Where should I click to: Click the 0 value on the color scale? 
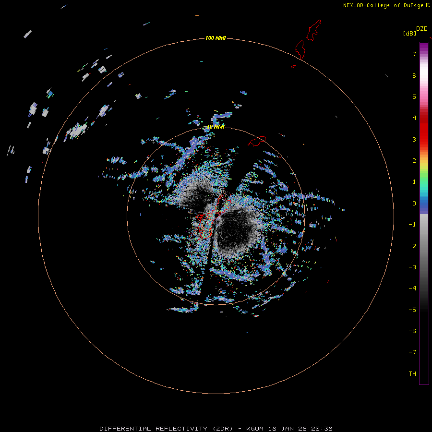point(414,204)
